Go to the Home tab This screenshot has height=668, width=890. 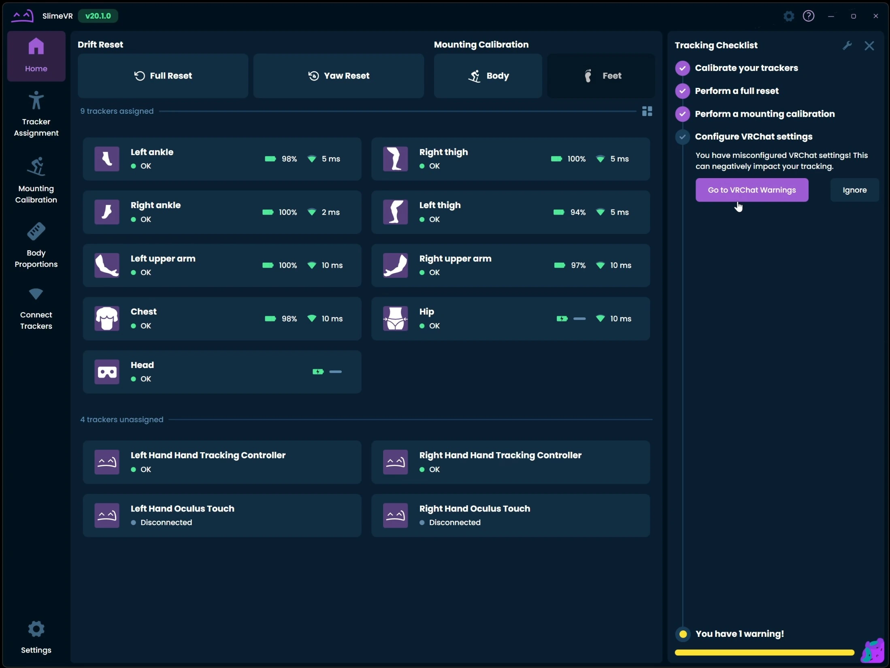click(x=36, y=56)
